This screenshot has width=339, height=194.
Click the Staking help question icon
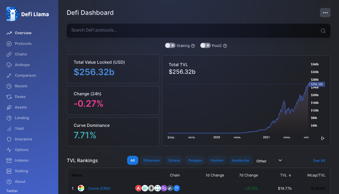193,46
